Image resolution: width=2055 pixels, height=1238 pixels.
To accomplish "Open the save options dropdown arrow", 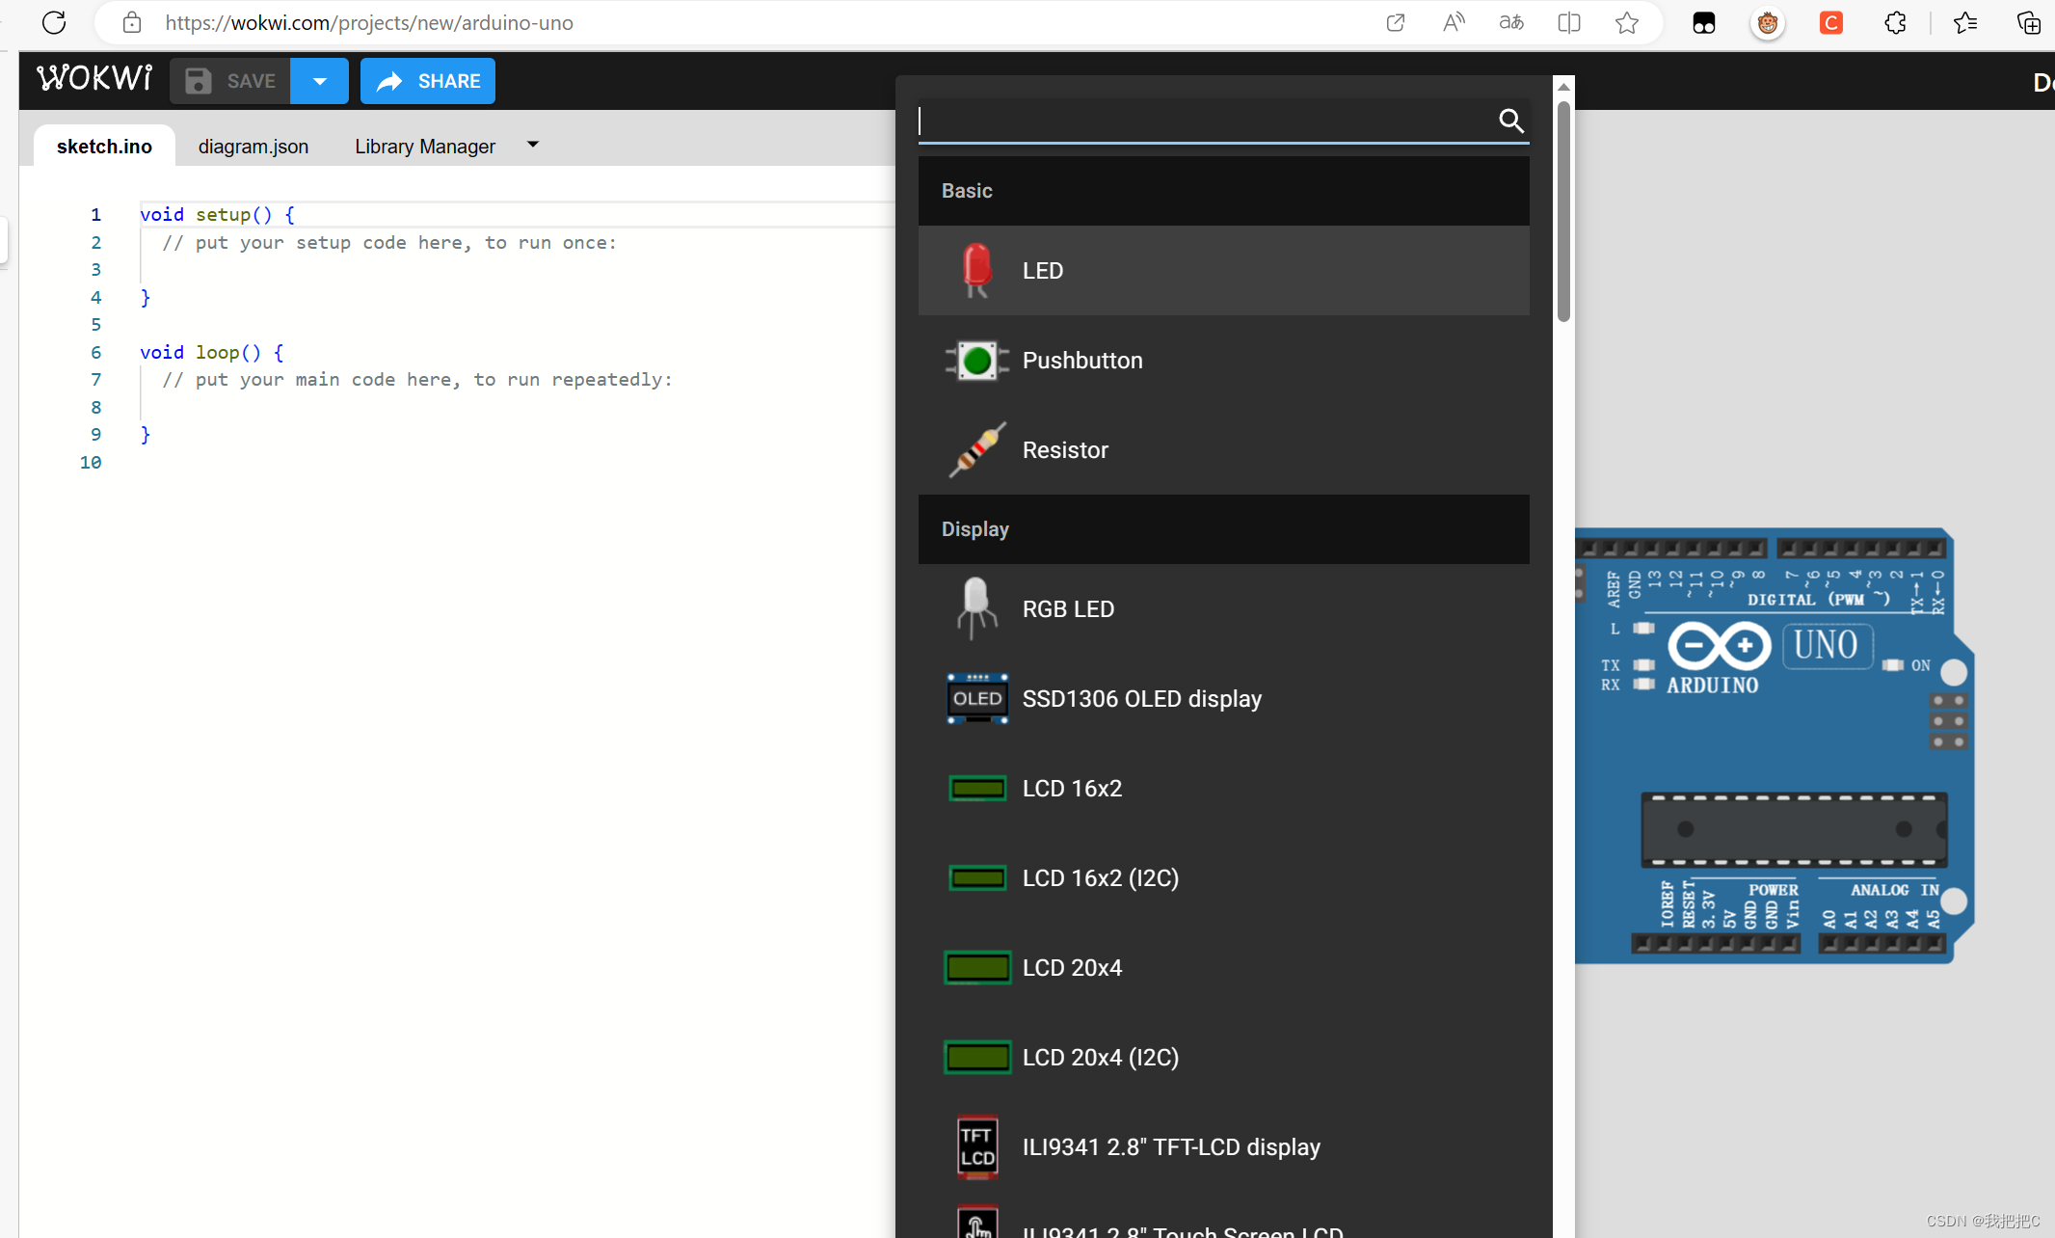I will pyautogui.click(x=320, y=81).
